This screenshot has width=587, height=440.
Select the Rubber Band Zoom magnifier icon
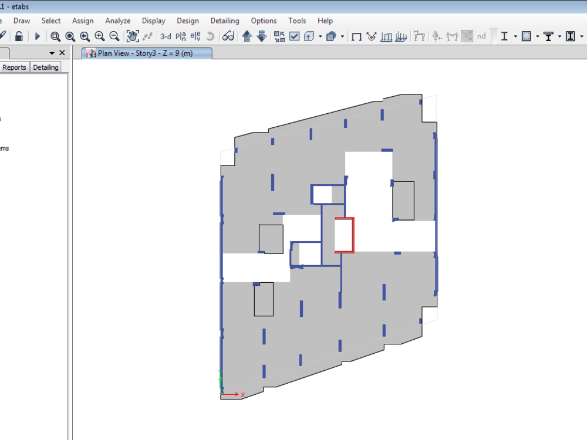(55, 36)
